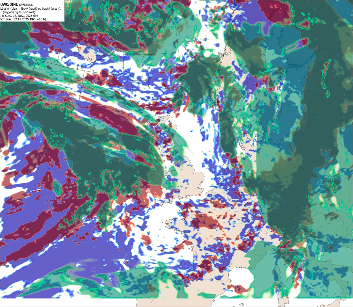Click the "1 (skýjað) og 0 (heiðskírt)." line
The height and width of the screenshot is (307, 353).
(18, 12)
